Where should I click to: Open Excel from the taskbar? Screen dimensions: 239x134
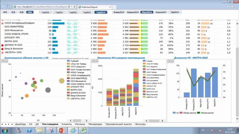pos(84,131)
